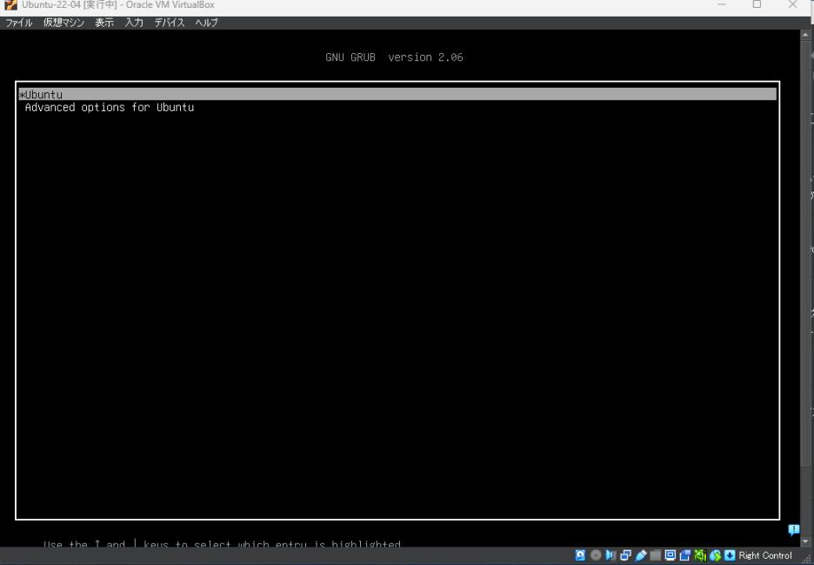Close the VirtualBox VM window

(x=793, y=4)
